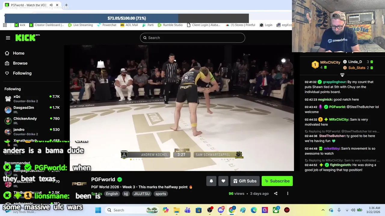Open the VOD more options menu
The image size is (385, 216).
pos(288,193)
